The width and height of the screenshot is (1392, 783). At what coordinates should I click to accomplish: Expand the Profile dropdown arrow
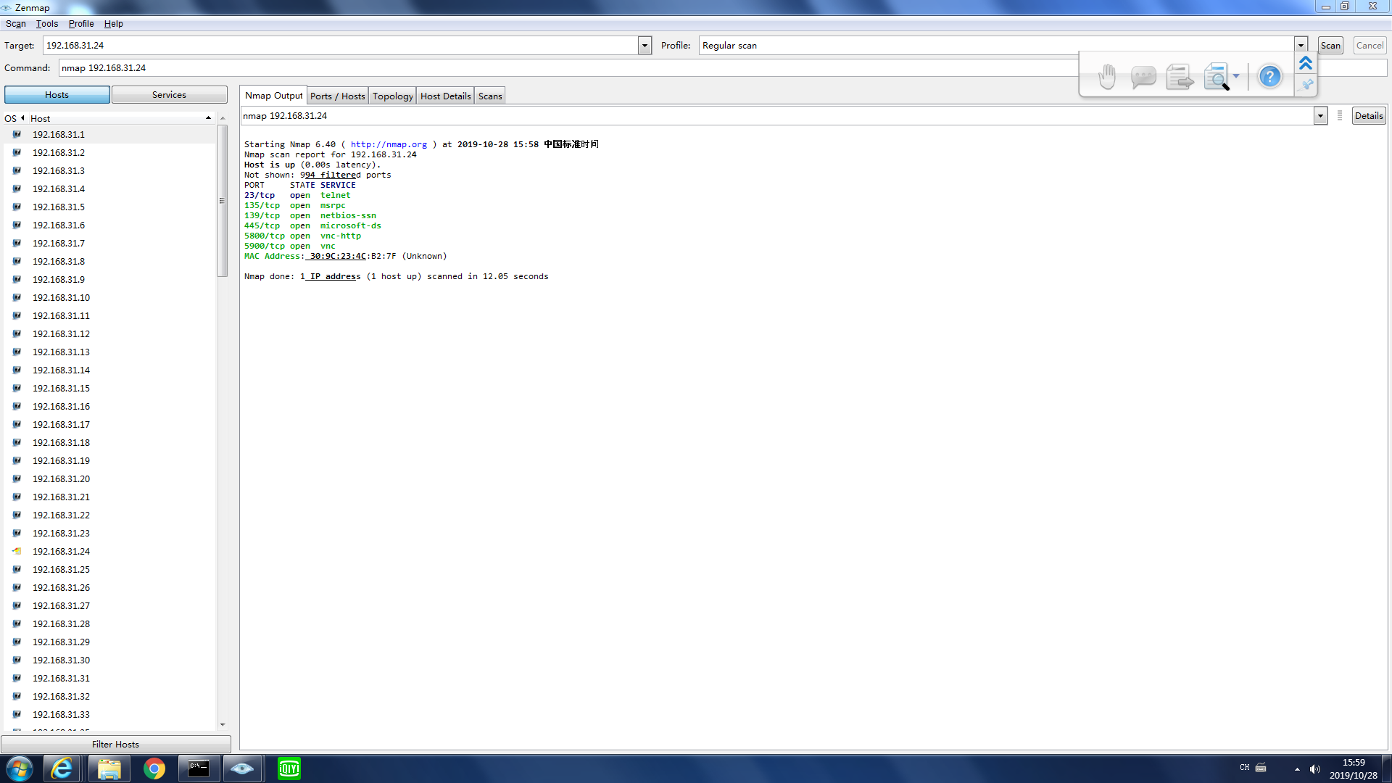point(1301,46)
